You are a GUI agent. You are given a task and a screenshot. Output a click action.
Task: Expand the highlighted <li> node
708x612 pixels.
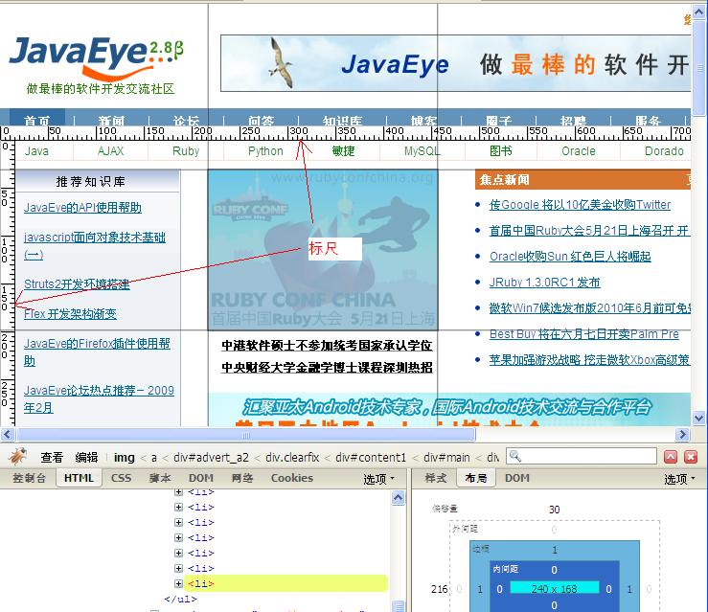coord(178,583)
